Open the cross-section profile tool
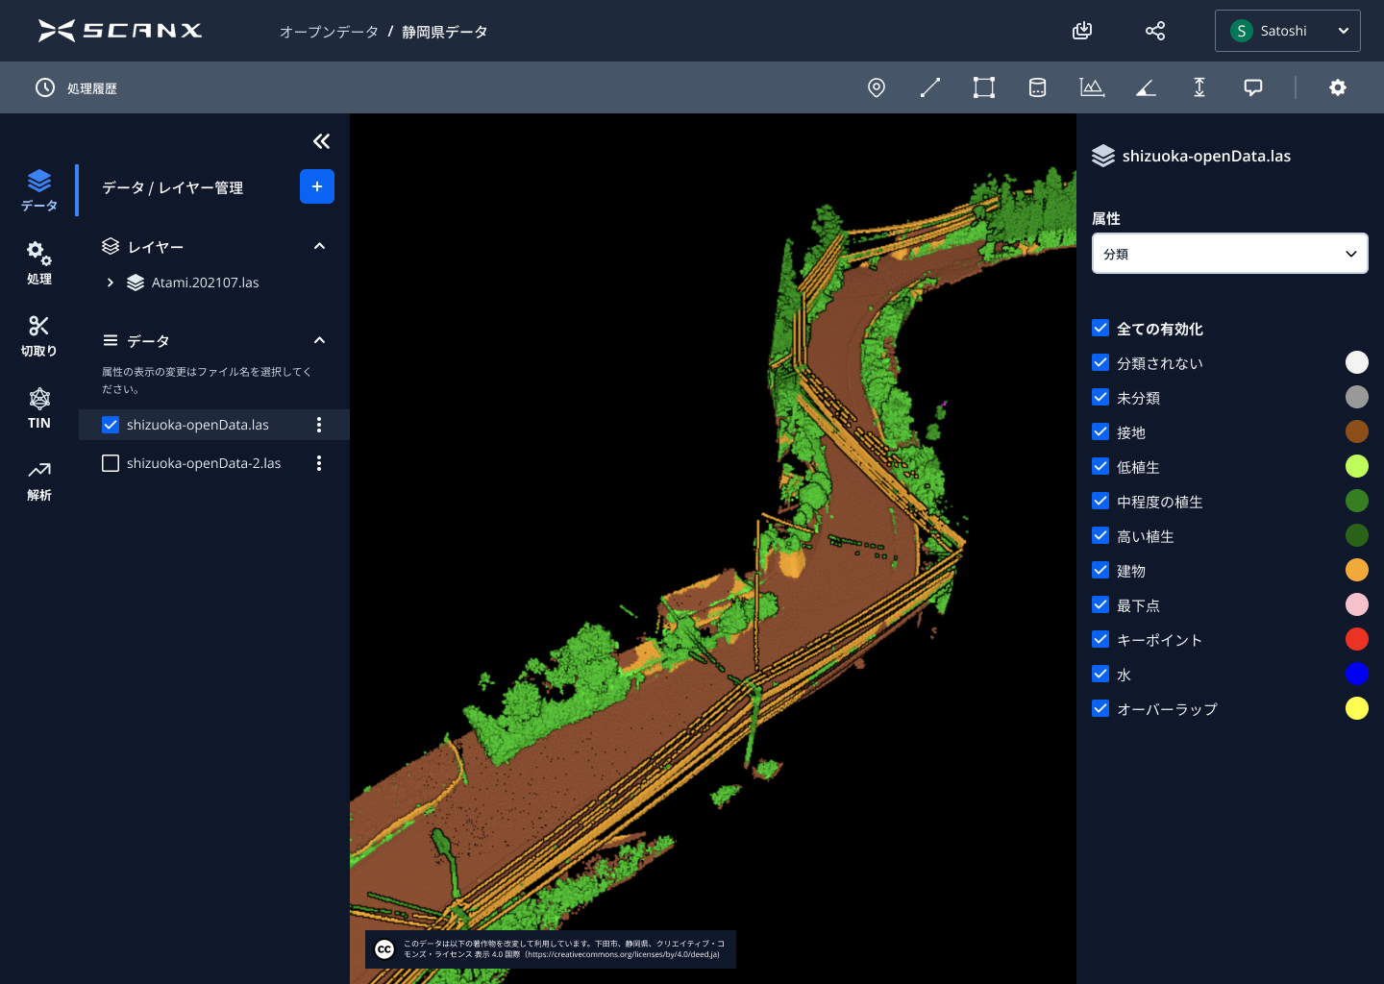The image size is (1384, 984). click(x=1092, y=87)
